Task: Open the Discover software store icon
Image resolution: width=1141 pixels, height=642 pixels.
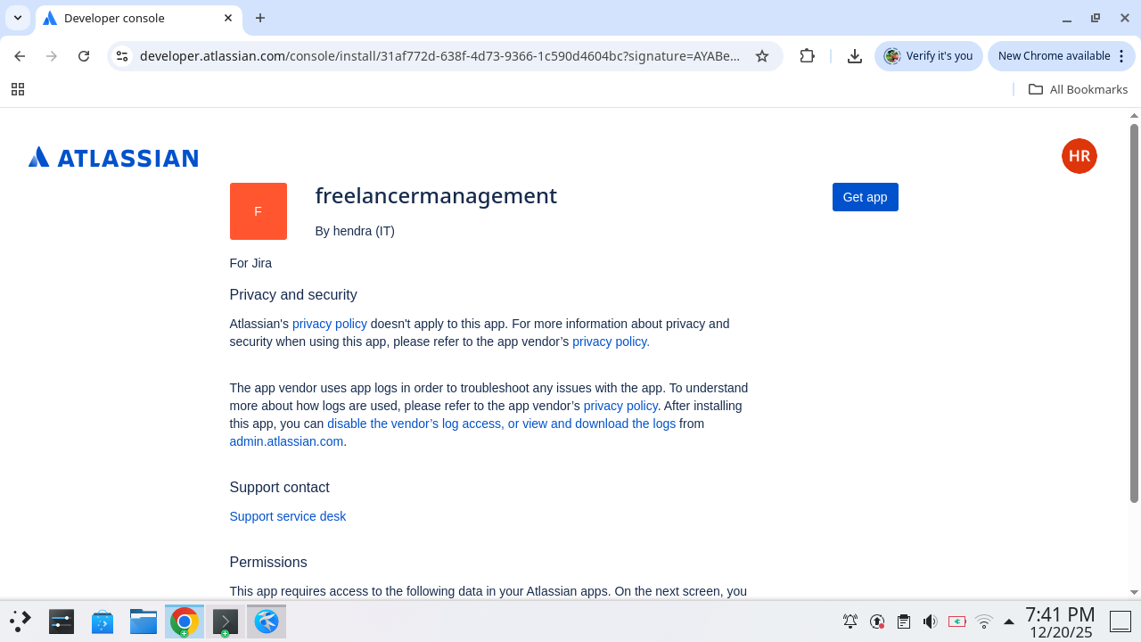Action: (x=103, y=621)
